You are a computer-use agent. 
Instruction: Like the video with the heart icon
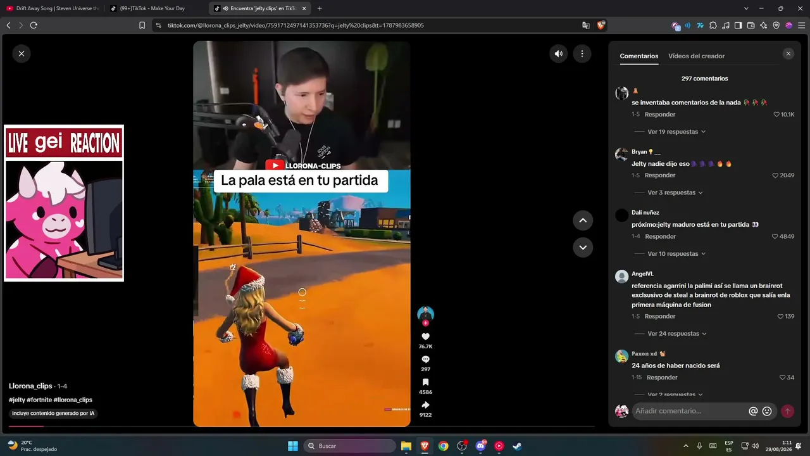tap(425, 337)
